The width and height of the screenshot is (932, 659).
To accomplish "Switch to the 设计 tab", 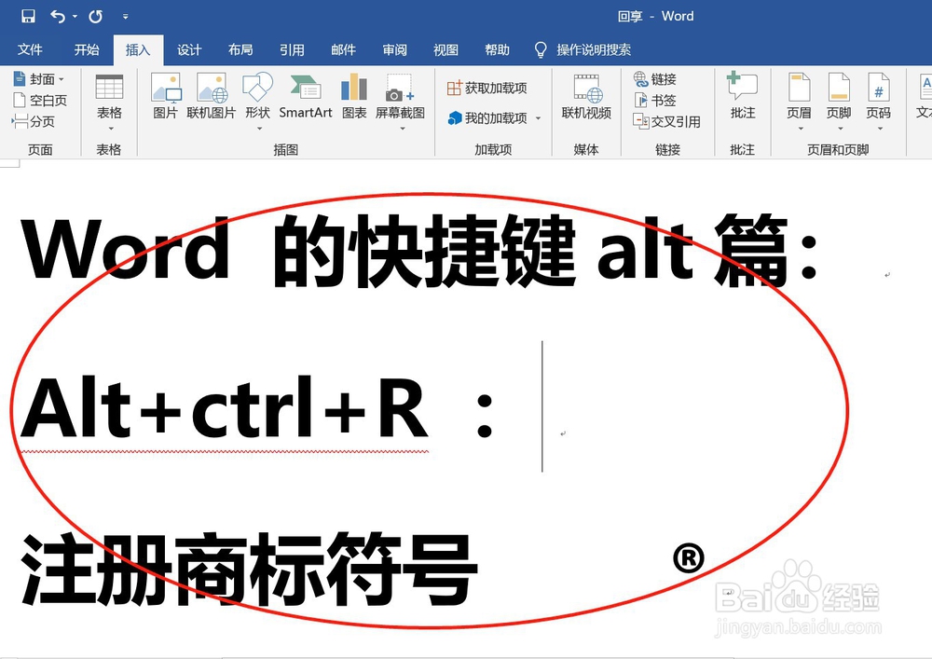I will pyautogui.click(x=189, y=49).
